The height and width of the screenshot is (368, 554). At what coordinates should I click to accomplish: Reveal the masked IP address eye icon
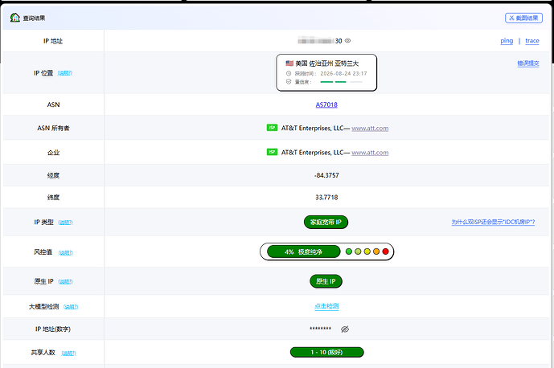tap(347, 41)
